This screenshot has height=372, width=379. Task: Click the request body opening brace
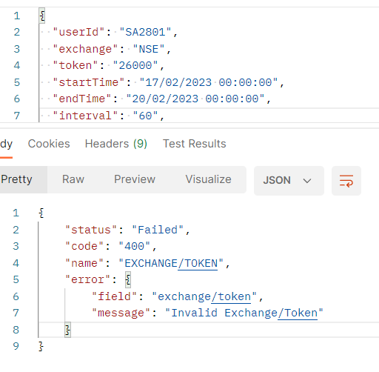(x=42, y=16)
